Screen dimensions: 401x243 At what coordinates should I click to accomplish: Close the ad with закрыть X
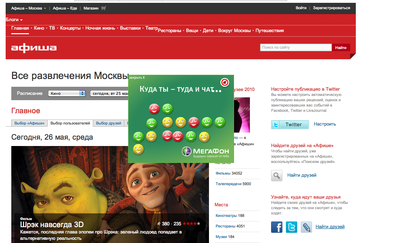click(x=137, y=78)
